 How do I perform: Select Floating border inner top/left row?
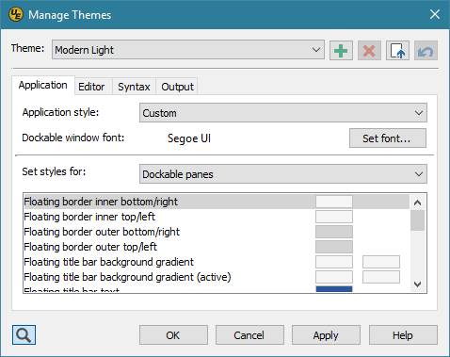217,217
